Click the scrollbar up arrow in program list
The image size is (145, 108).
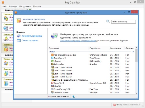coord(136,48)
